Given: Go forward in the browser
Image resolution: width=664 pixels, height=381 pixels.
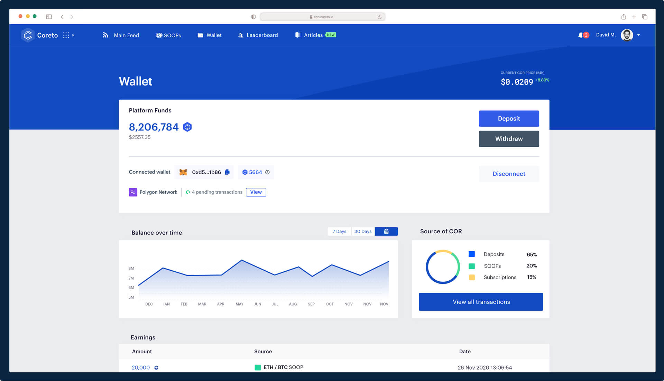Looking at the screenshot, I should (x=72, y=17).
